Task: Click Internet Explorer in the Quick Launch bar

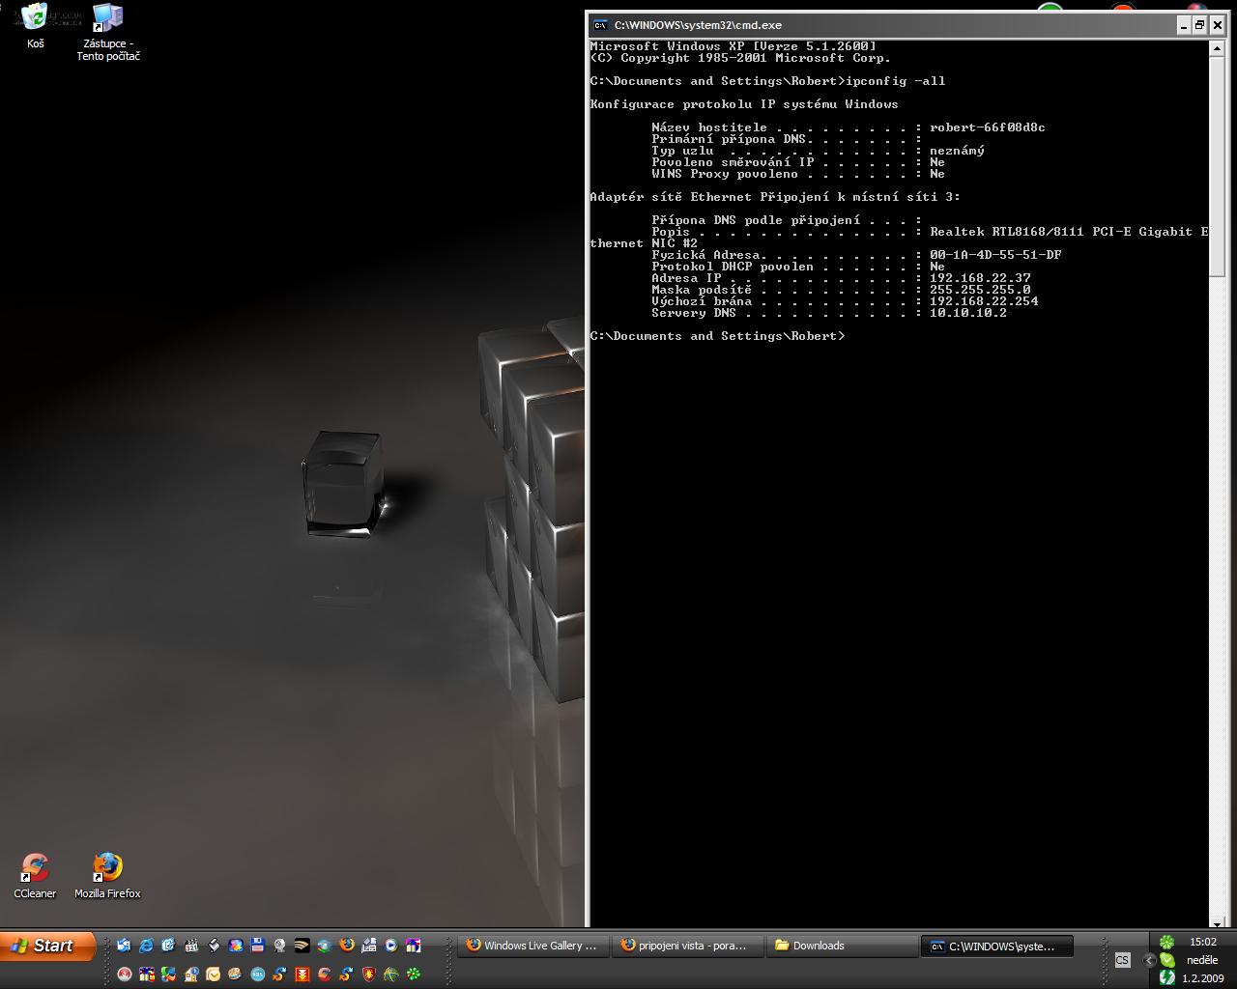Action: pos(146,946)
